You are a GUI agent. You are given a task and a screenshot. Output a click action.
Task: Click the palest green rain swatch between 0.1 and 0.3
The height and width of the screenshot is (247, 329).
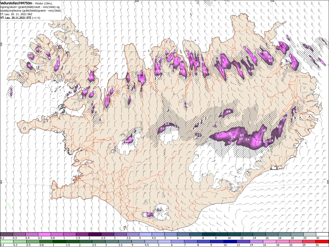click(x=6, y=242)
